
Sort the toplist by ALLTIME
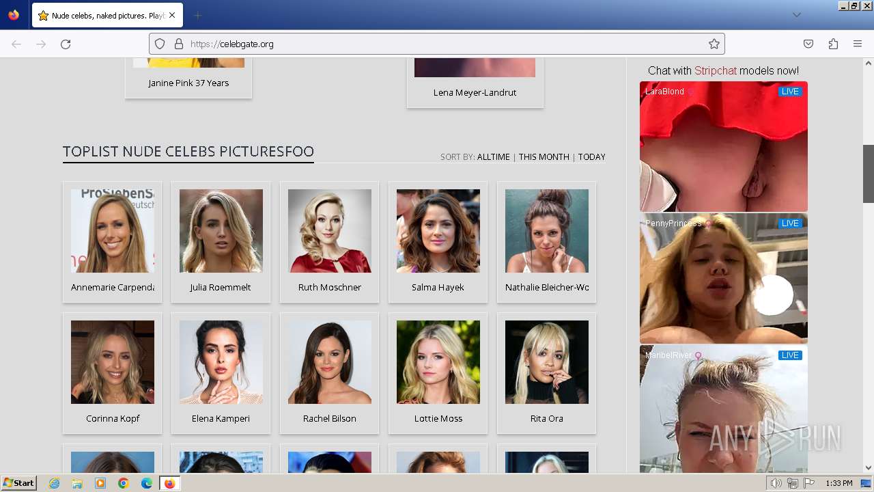(x=494, y=156)
